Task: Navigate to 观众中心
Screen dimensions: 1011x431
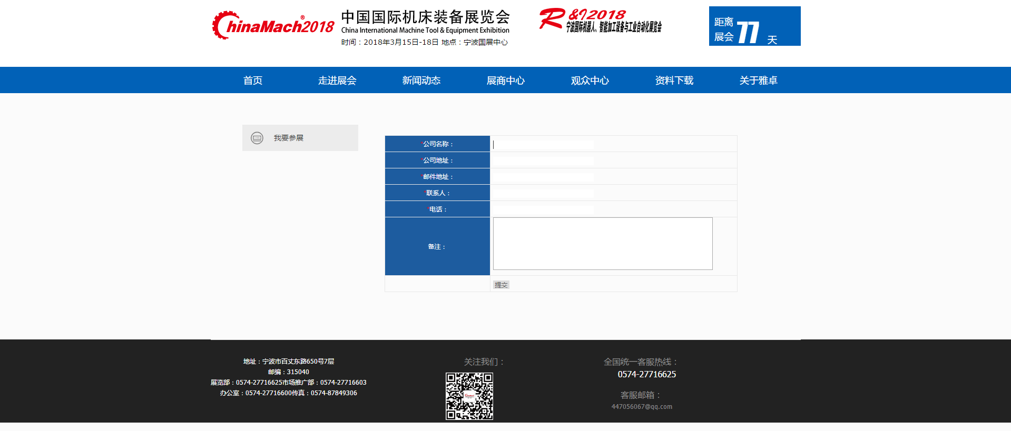Action: tap(590, 81)
